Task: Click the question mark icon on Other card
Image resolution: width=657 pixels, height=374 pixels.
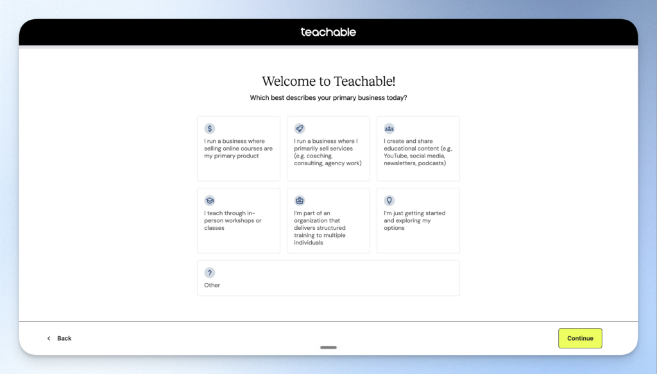Action: click(x=210, y=273)
